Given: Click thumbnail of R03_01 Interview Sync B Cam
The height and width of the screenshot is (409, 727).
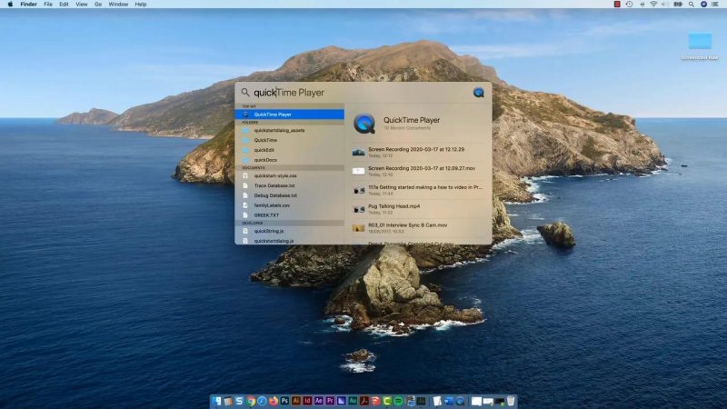Looking at the screenshot, I should tap(358, 228).
